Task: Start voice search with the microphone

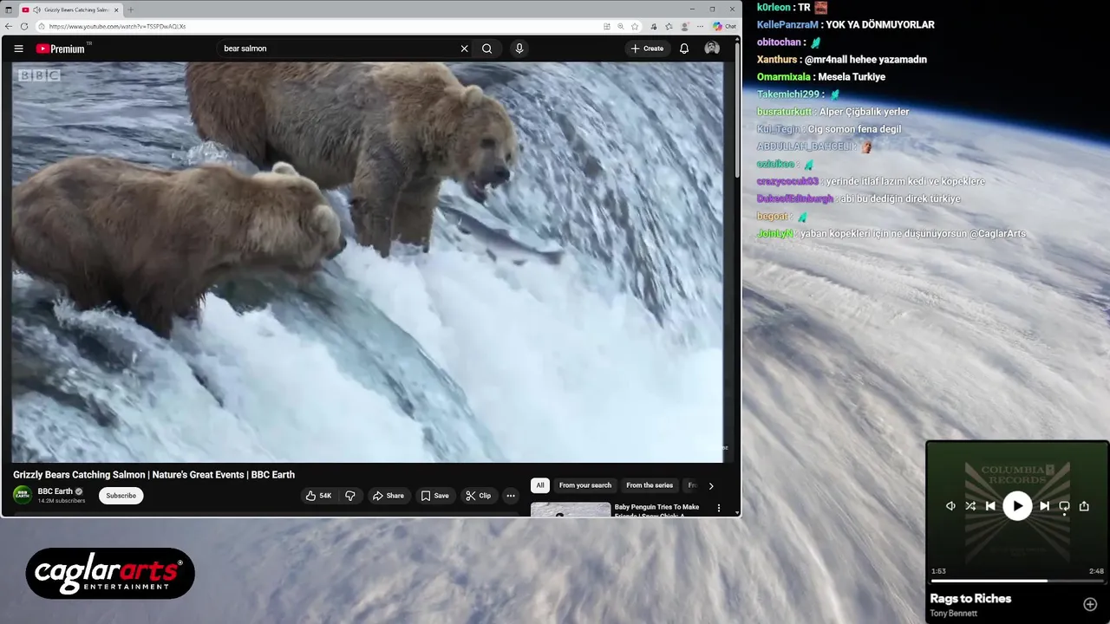Action: pos(519,49)
